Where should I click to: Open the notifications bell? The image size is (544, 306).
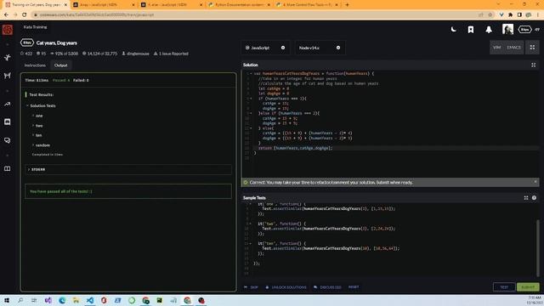[x=489, y=30]
